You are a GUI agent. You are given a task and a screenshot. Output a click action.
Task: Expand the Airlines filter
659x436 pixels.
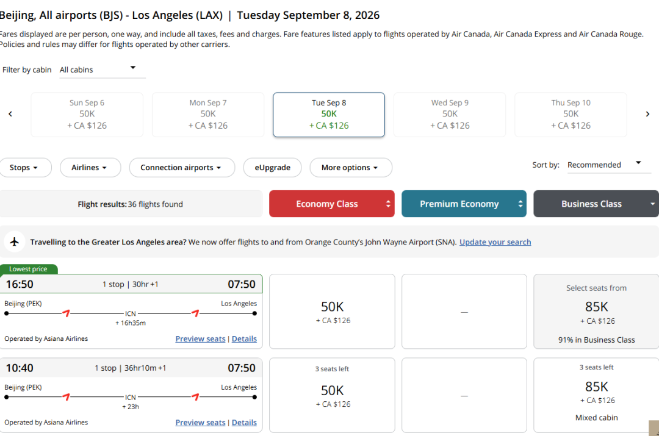[x=90, y=168]
